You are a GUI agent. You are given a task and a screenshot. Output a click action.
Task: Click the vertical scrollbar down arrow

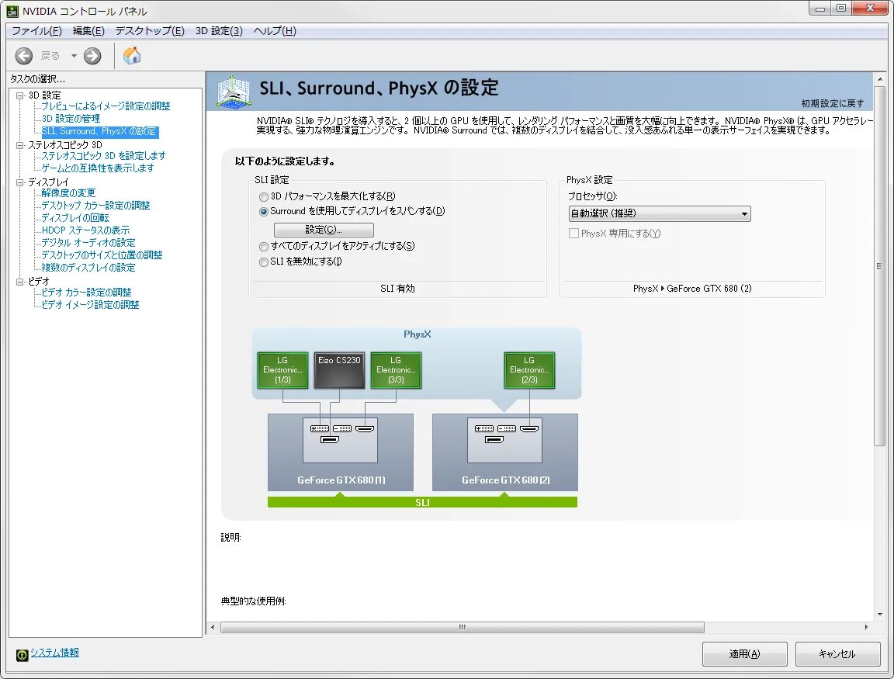tap(880, 614)
